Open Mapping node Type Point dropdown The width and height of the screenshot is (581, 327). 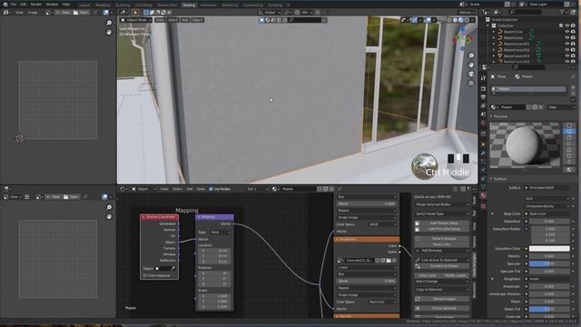point(221,233)
